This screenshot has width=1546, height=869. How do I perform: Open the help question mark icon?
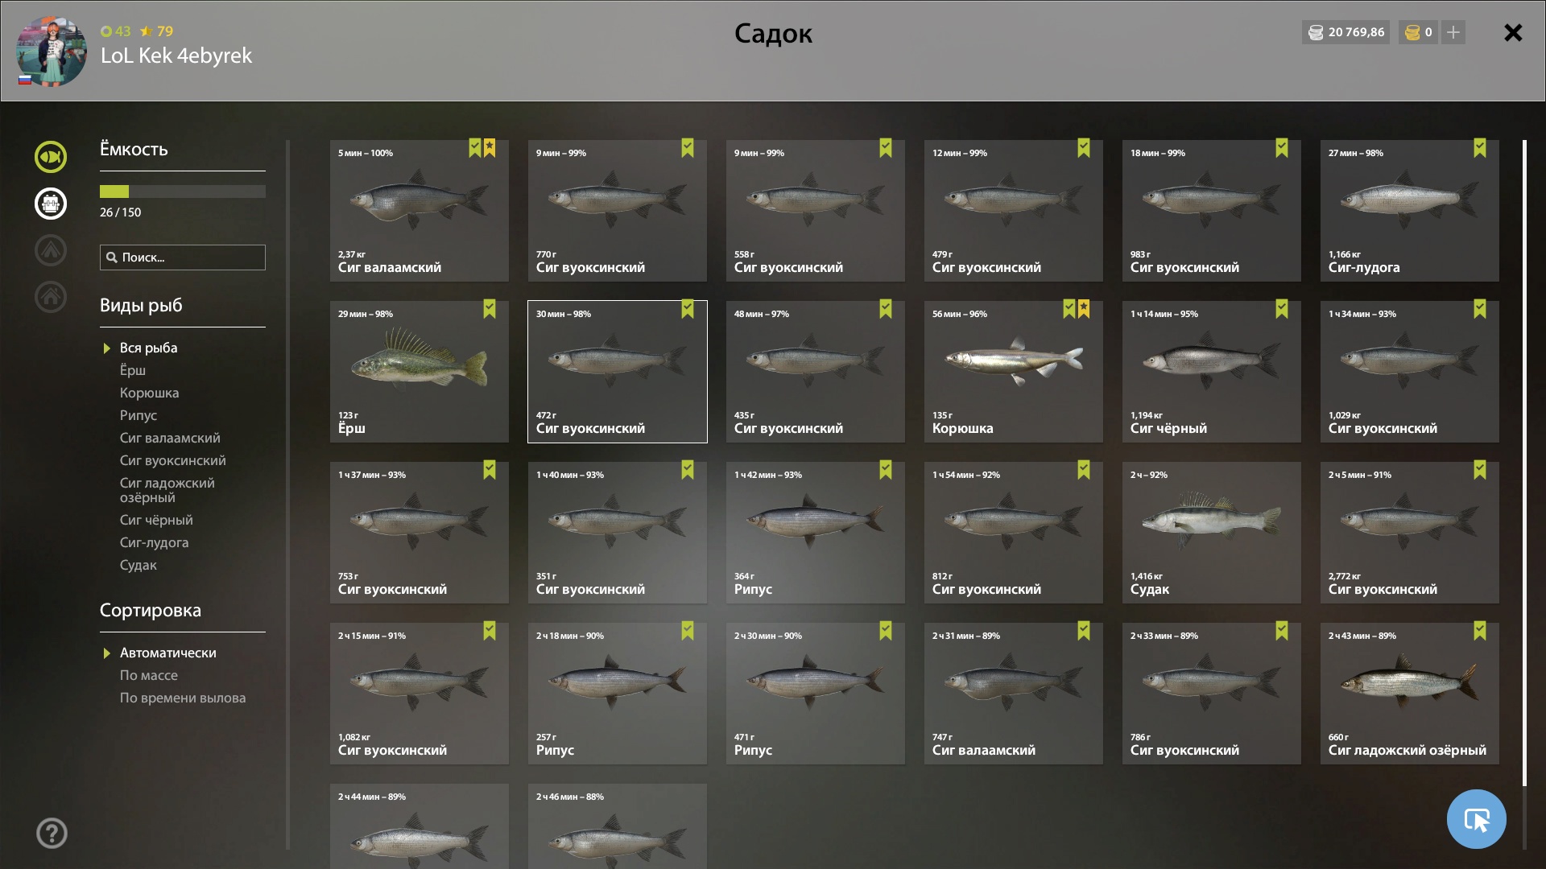coord(52,833)
